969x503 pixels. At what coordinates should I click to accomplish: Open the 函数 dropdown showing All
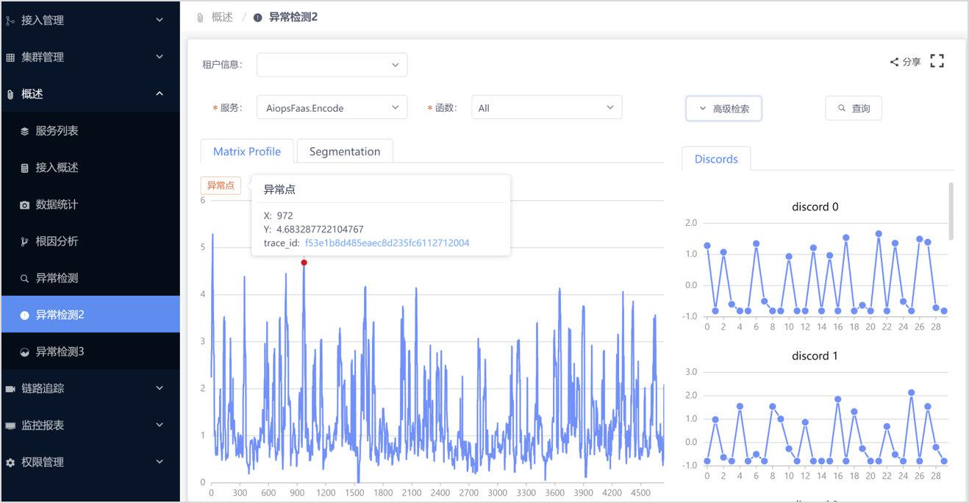546,107
